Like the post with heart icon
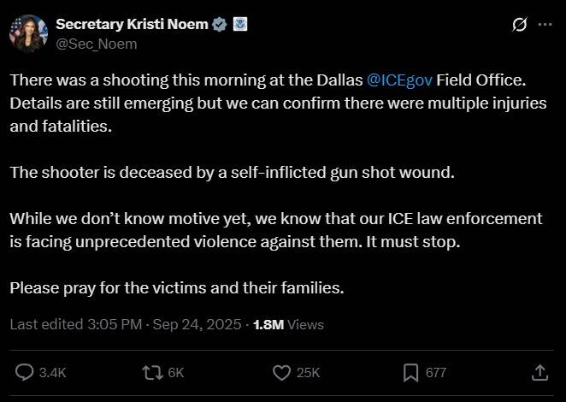 (x=281, y=373)
